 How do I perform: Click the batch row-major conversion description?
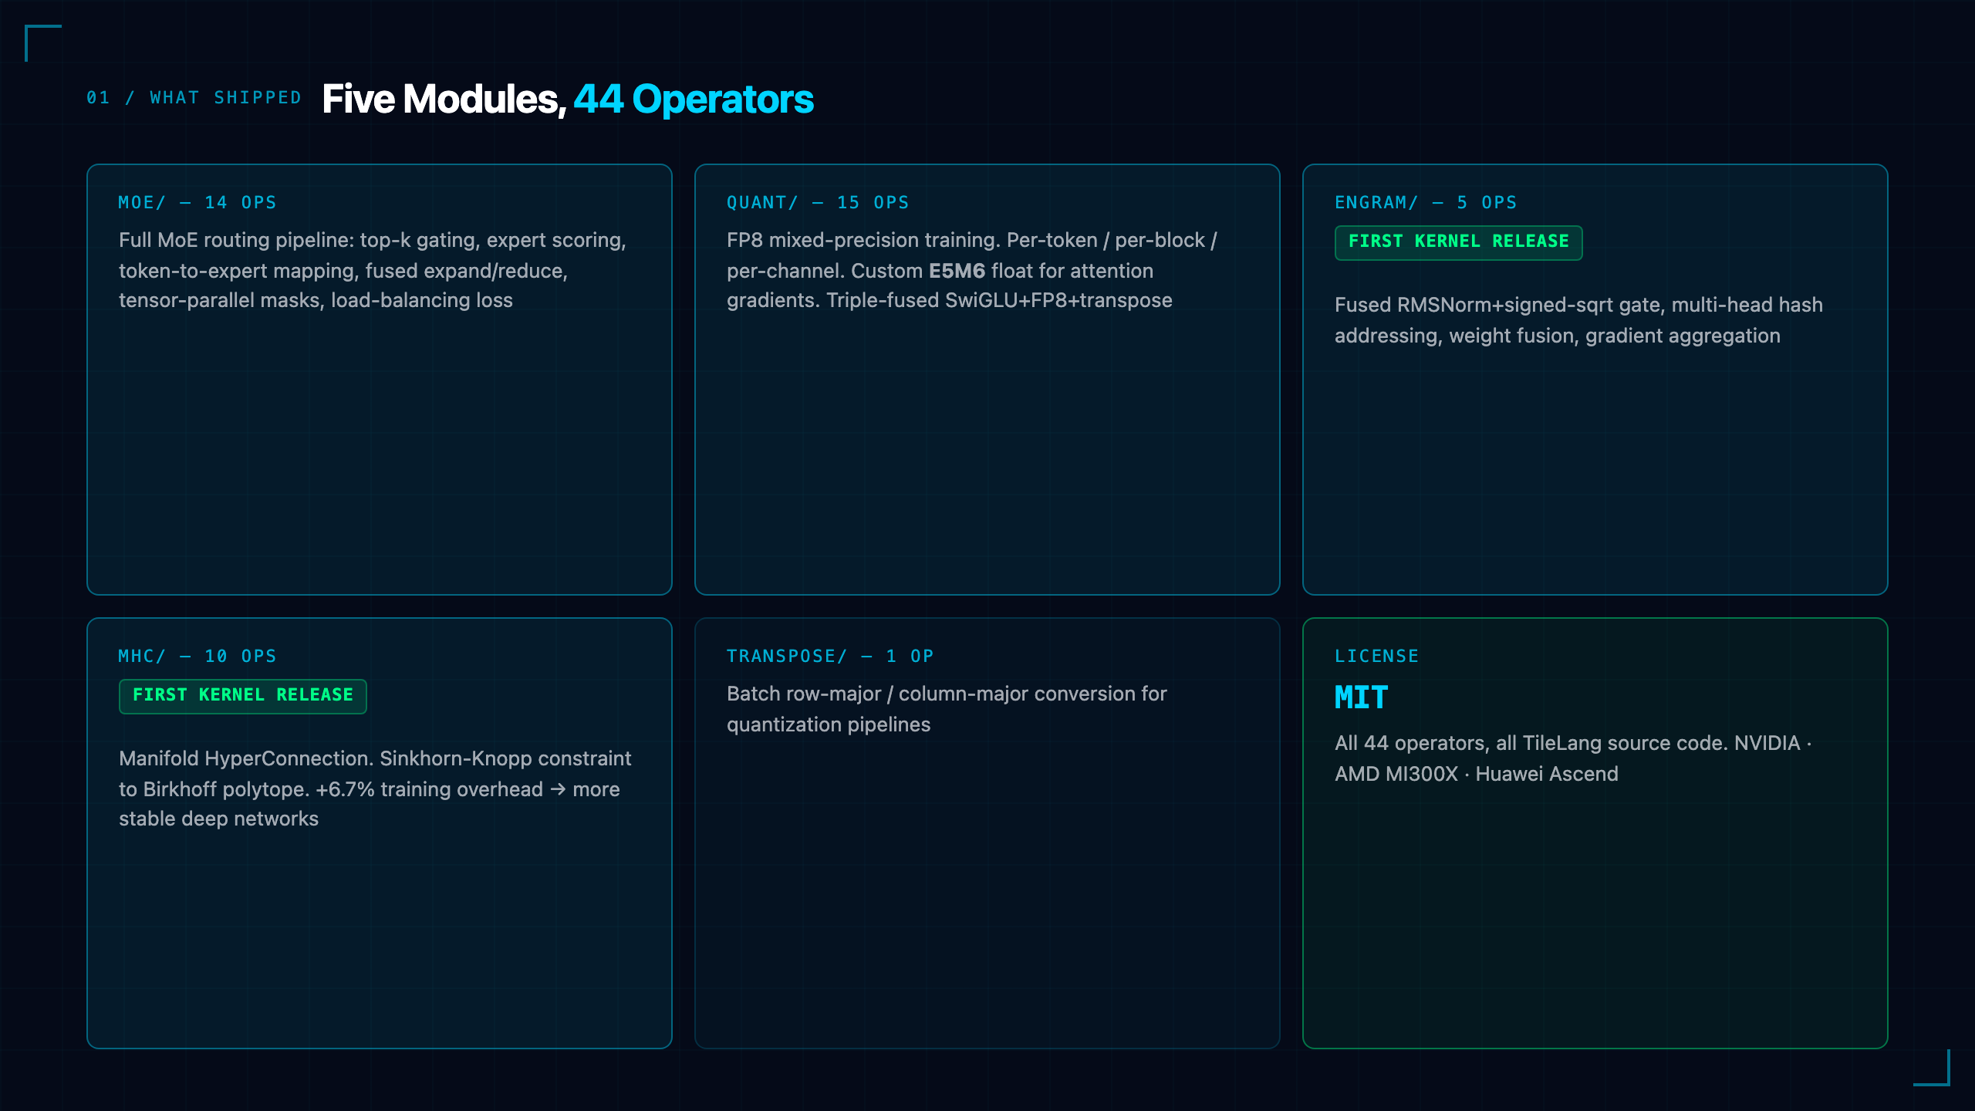point(947,709)
